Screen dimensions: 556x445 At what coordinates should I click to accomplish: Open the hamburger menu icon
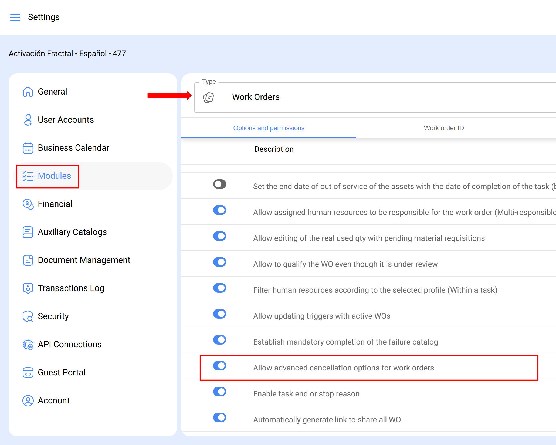tap(15, 17)
